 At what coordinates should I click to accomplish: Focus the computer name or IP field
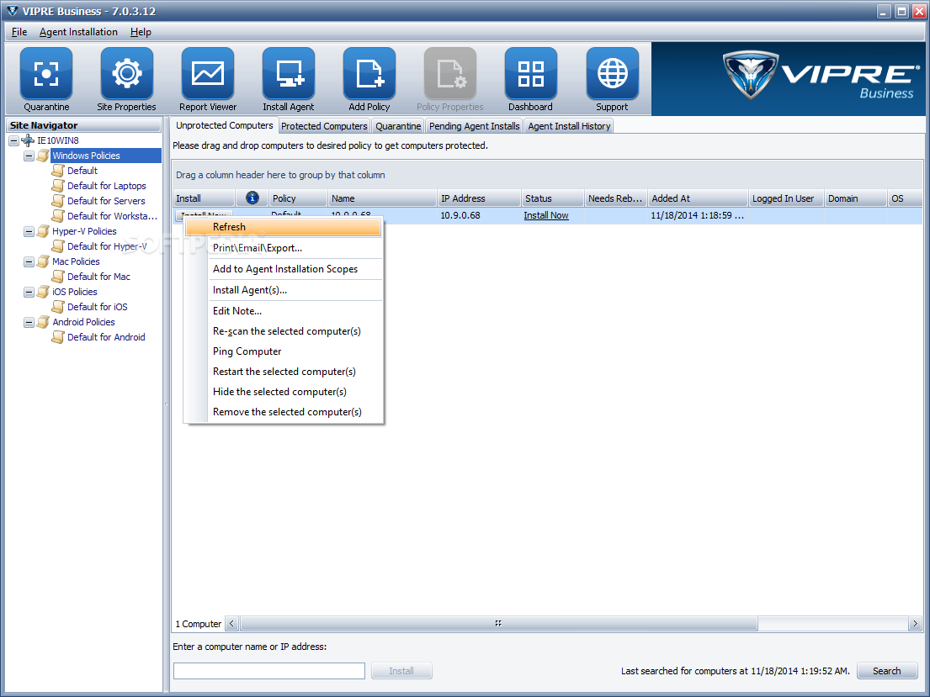tap(269, 671)
